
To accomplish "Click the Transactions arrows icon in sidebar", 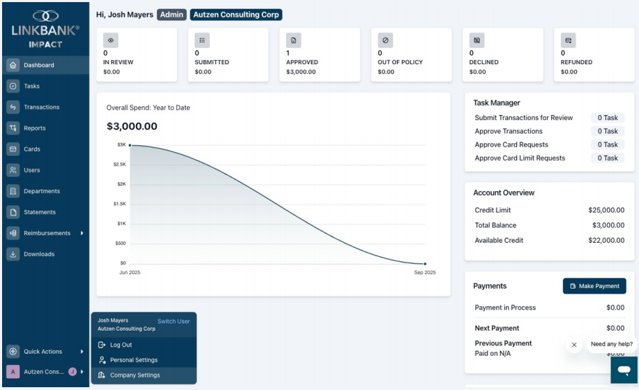I will point(13,107).
